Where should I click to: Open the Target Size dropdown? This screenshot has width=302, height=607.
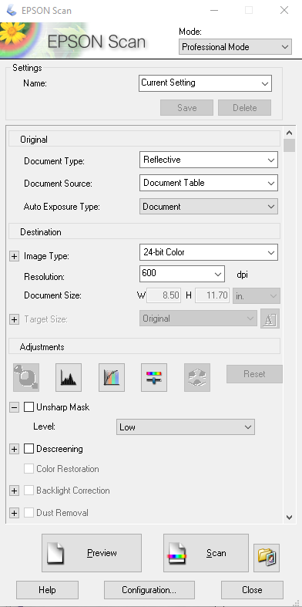(198, 319)
